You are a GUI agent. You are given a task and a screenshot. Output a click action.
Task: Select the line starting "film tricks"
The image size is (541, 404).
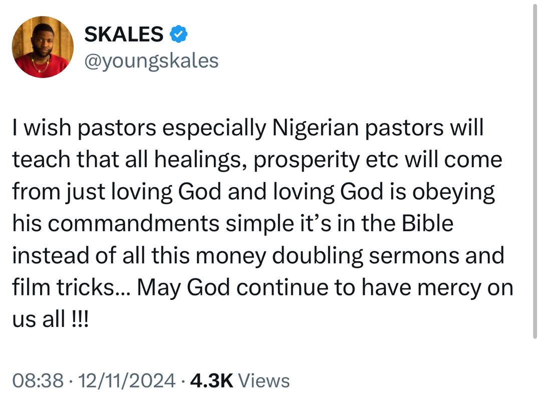[262, 288]
